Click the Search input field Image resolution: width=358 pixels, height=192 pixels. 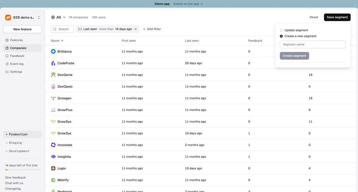point(62,29)
